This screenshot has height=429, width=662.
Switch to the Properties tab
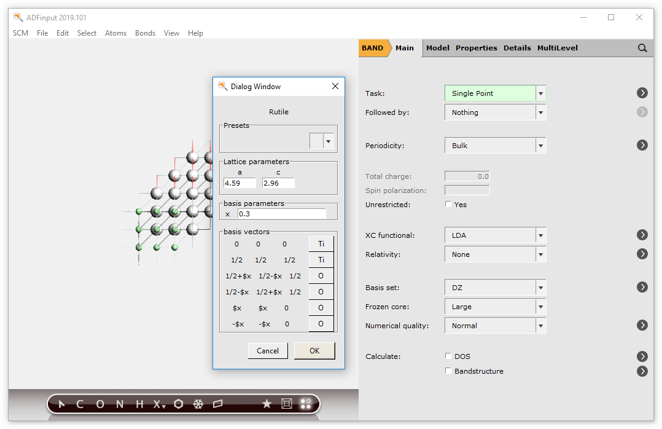[477, 48]
